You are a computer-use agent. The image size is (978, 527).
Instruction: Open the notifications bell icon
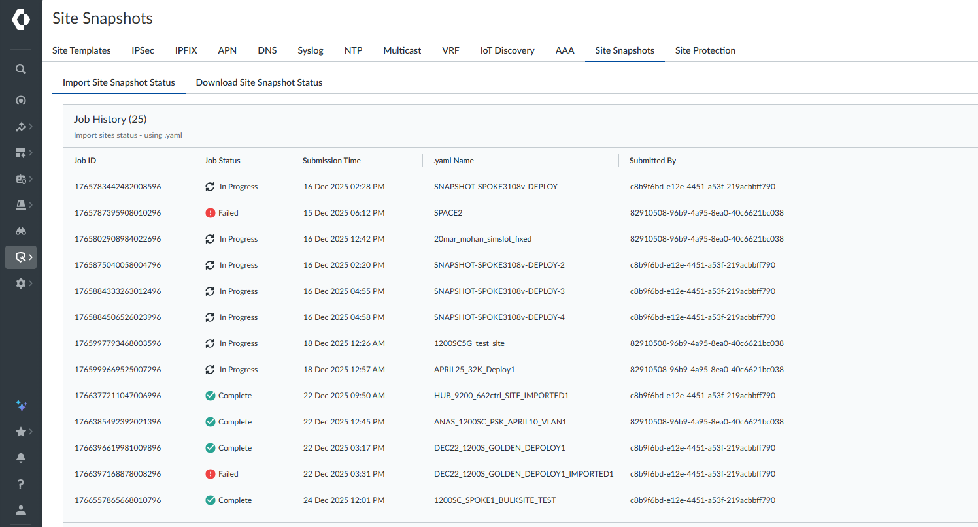pos(21,457)
